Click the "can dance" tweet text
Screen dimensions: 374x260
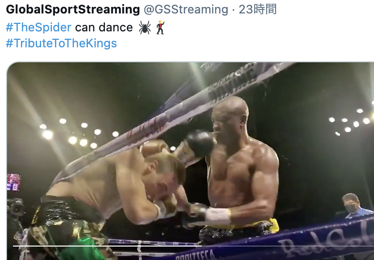[x=104, y=27]
